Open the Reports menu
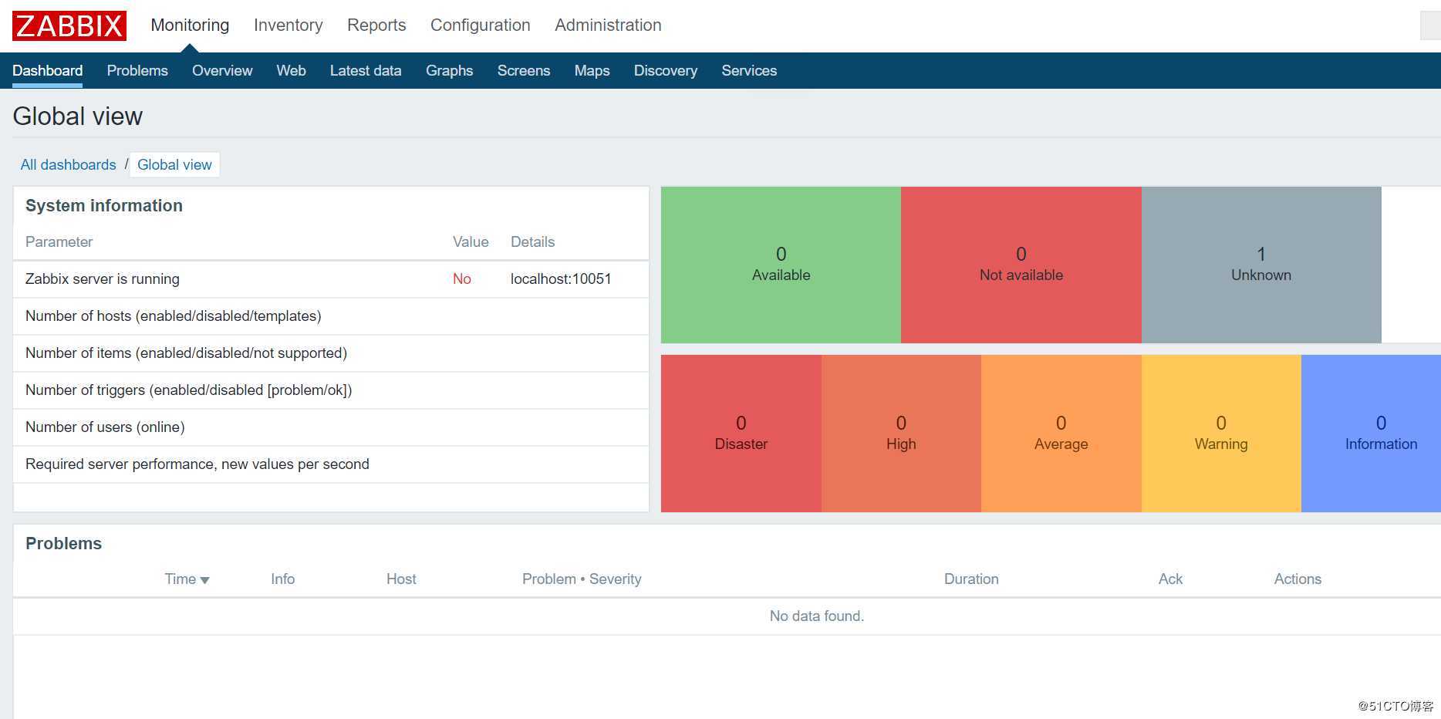1441x719 pixels. [376, 25]
